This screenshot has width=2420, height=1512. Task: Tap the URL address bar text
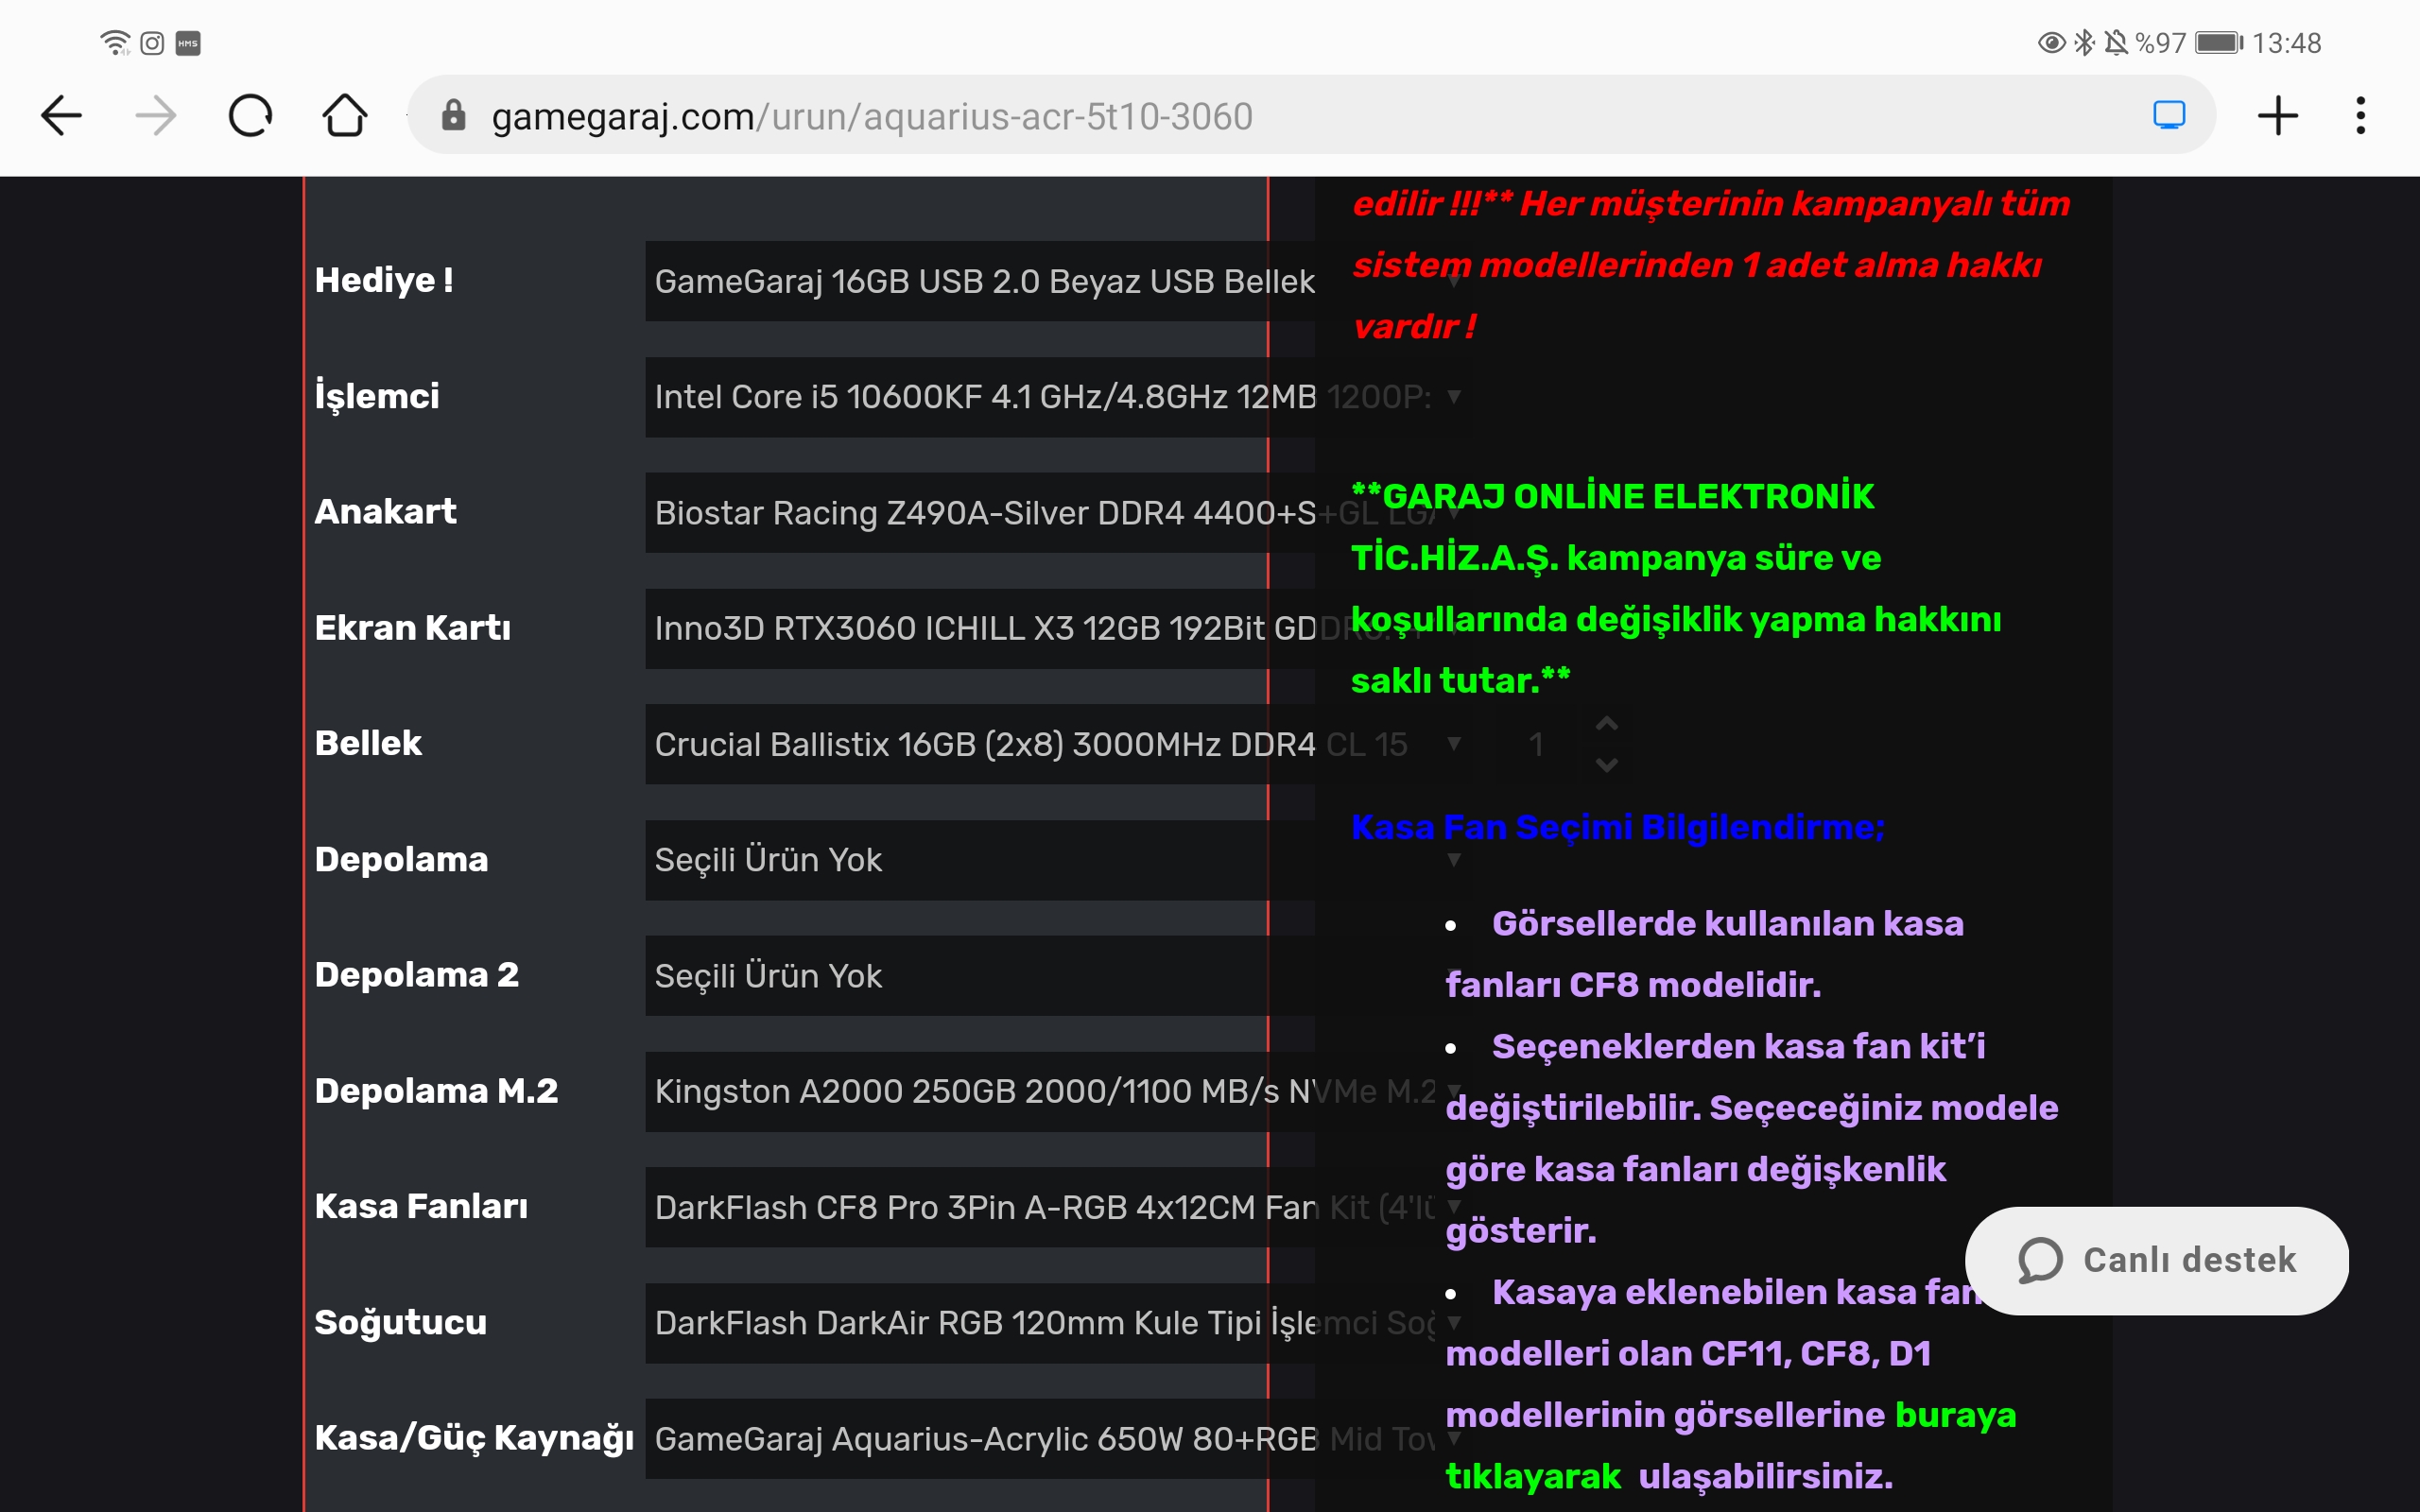(871, 116)
